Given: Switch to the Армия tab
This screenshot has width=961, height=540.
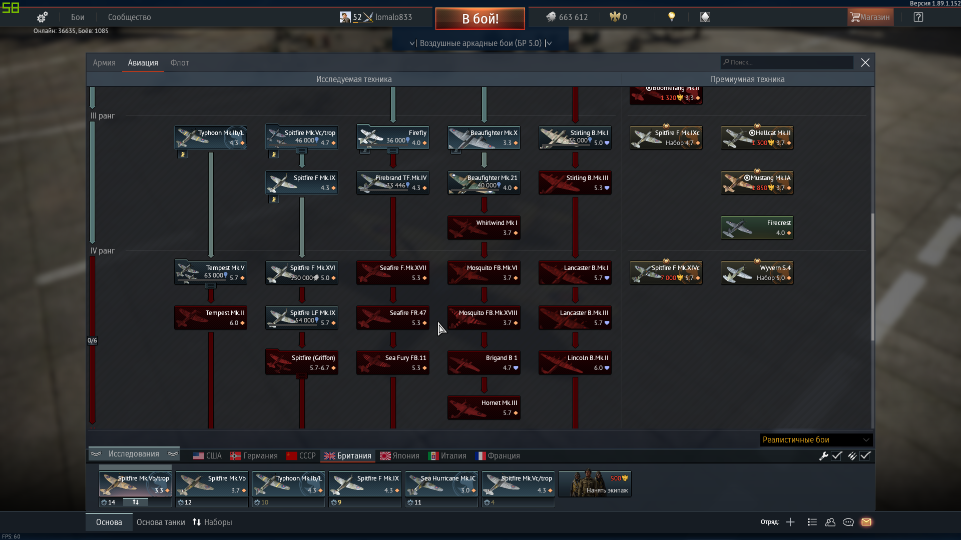Looking at the screenshot, I should (x=104, y=62).
